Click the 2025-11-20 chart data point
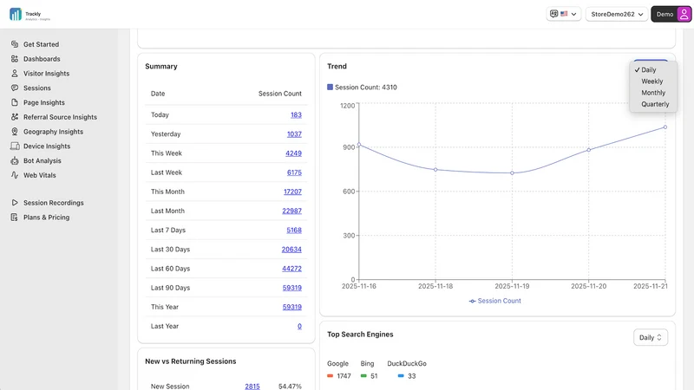The width and height of the screenshot is (694, 390). (589, 150)
